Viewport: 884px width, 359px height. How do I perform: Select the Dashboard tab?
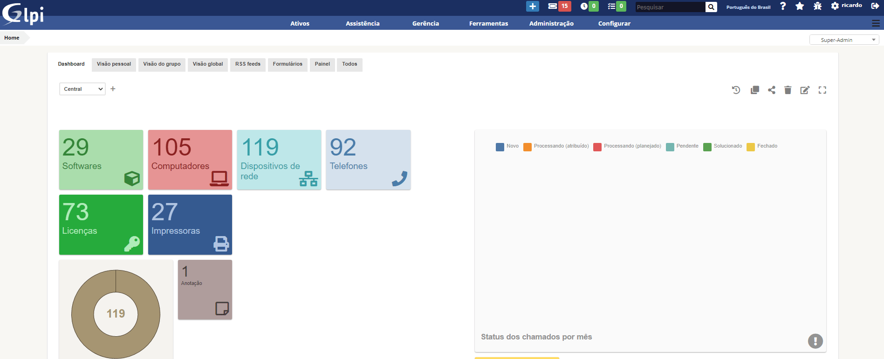pyautogui.click(x=71, y=64)
